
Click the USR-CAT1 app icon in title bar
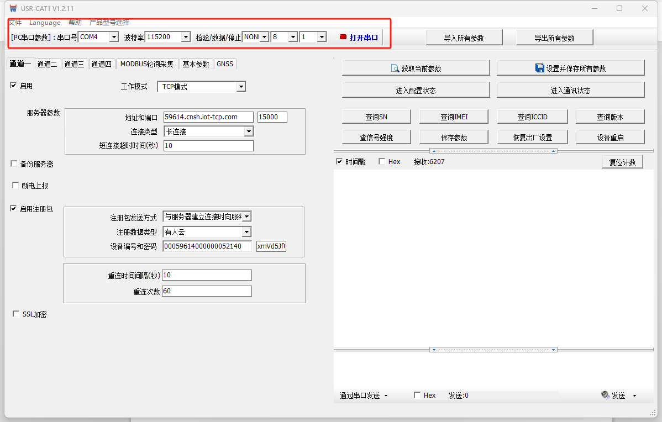13,8
